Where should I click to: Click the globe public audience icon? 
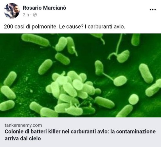pyautogui.click(x=35, y=15)
